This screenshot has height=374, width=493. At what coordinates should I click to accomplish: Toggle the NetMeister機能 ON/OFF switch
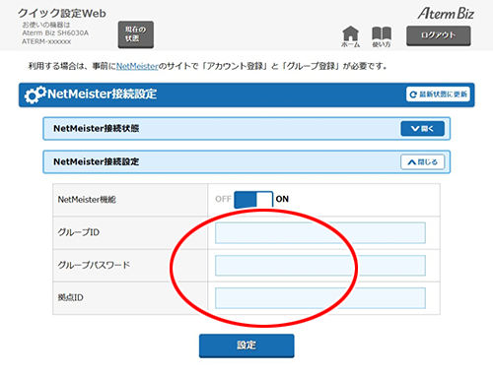(253, 200)
